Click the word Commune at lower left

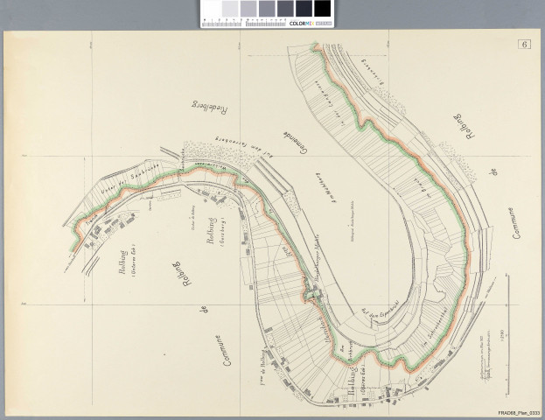[x=223, y=351]
